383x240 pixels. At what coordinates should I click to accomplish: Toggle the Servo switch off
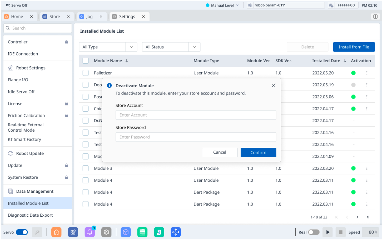[22, 232]
